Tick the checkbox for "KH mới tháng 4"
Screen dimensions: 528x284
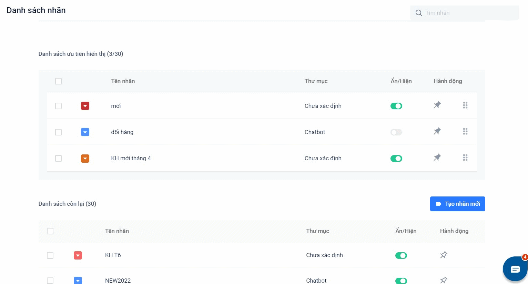(59, 159)
